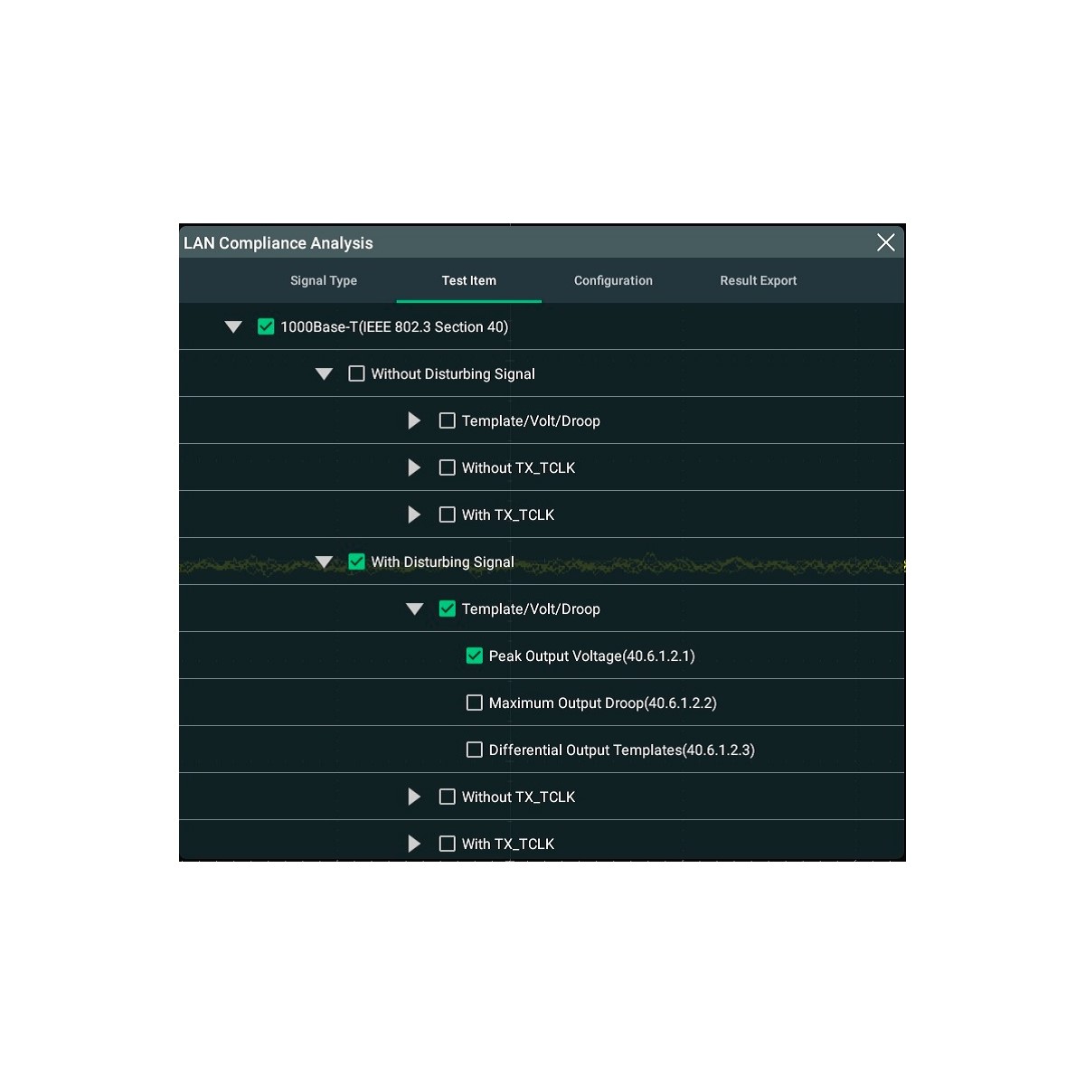Click the LAN Compliance Analysis title bar text
Image resolution: width=1085 pixels, height=1085 pixels.
tap(278, 243)
